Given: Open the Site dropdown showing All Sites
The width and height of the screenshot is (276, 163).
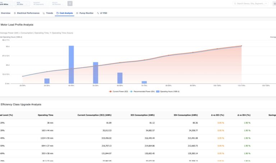Looking at the screenshot, I should [x=22, y=4].
